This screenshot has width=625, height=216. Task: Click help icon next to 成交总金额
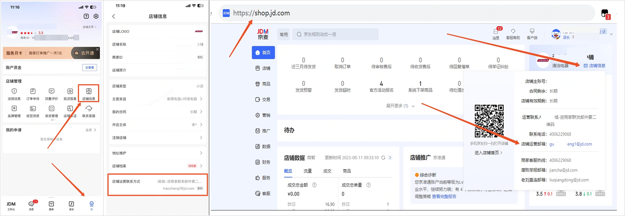click(314, 185)
